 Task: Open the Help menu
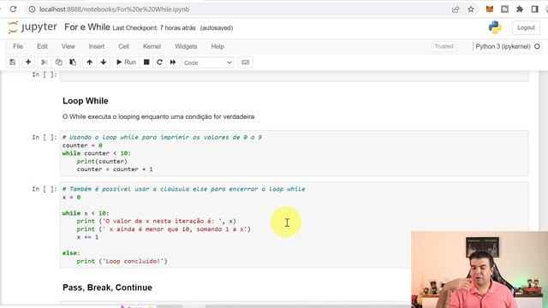(x=217, y=46)
